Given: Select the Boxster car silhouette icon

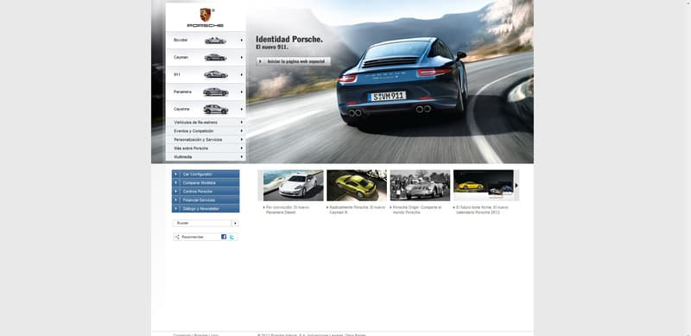Looking at the screenshot, I should coord(215,41).
